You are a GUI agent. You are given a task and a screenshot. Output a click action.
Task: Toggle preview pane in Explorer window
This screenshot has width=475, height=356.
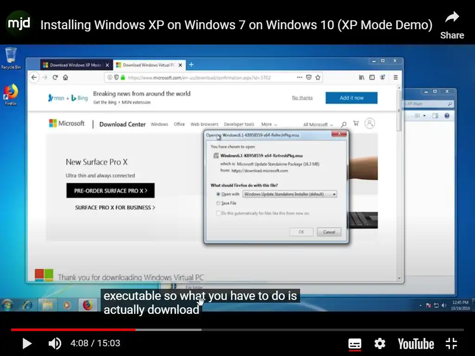pos(435,115)
